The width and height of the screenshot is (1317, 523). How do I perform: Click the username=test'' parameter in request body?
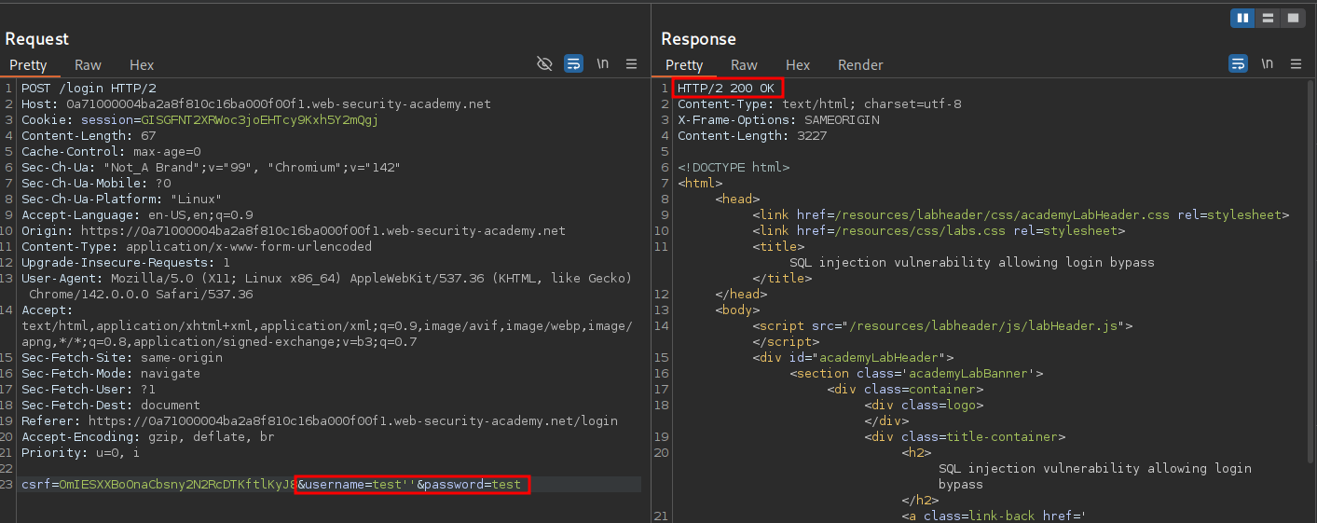[356, 485]
